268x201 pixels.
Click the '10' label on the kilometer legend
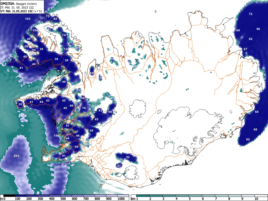[256, 199]
